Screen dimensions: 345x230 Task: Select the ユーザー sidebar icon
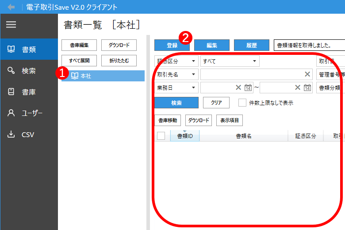(11, 113)
